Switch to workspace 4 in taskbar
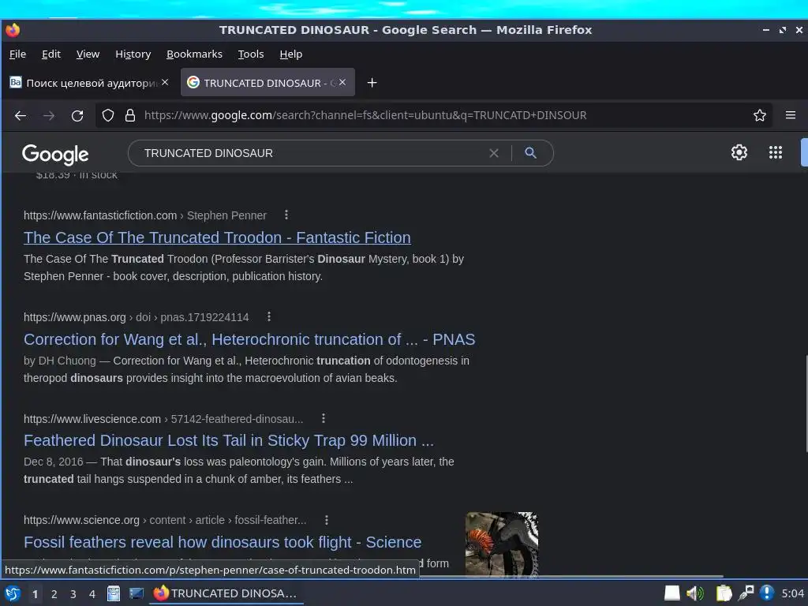 [92, 594]
